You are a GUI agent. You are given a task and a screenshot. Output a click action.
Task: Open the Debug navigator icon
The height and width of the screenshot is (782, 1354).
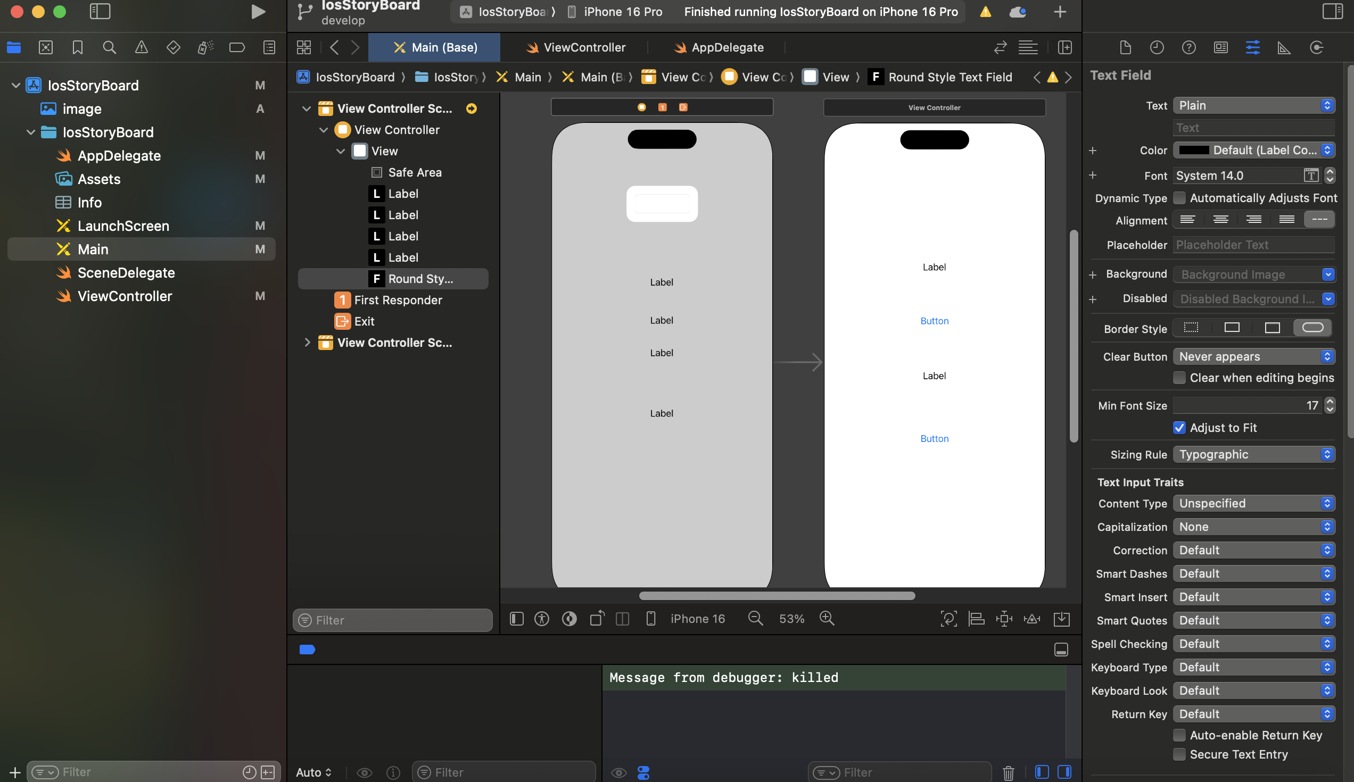pos(205,47)
